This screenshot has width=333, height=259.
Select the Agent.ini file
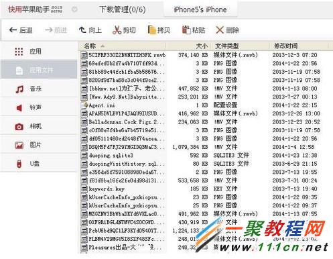102,105
